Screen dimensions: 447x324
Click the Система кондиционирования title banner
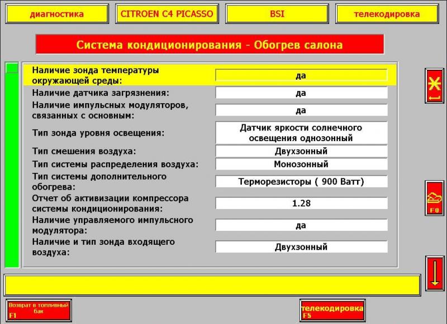click(x=210, y=45)
